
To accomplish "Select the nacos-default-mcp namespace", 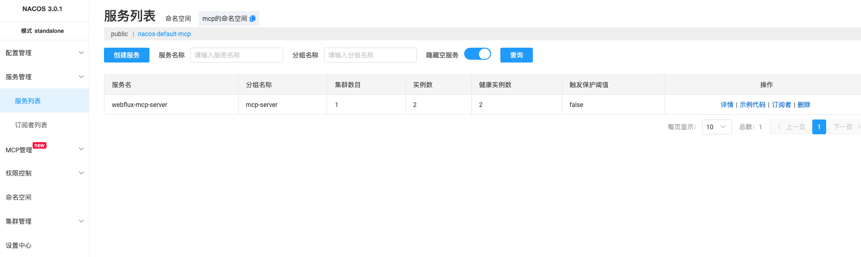I will pyautogui.click(x=164, y=34).
